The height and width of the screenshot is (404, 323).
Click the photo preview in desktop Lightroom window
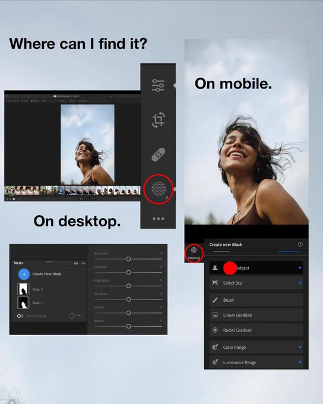click(x=87, y=144)
